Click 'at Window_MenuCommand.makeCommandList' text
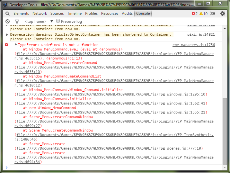 pyautogui.click(x=62, y=76)
